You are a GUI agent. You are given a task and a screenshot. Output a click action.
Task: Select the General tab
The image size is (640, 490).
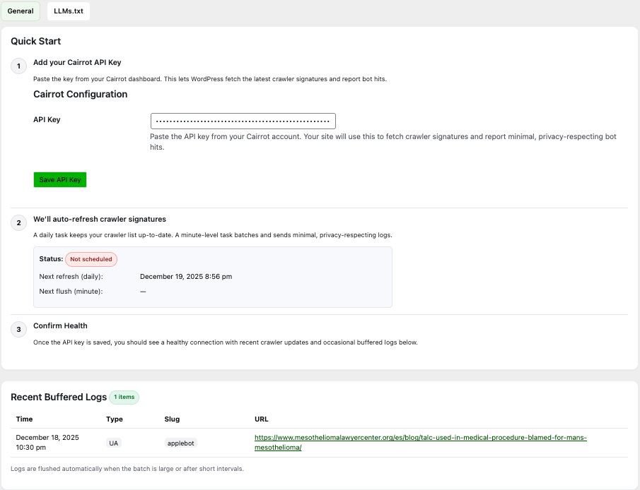(x=21, y=11)
